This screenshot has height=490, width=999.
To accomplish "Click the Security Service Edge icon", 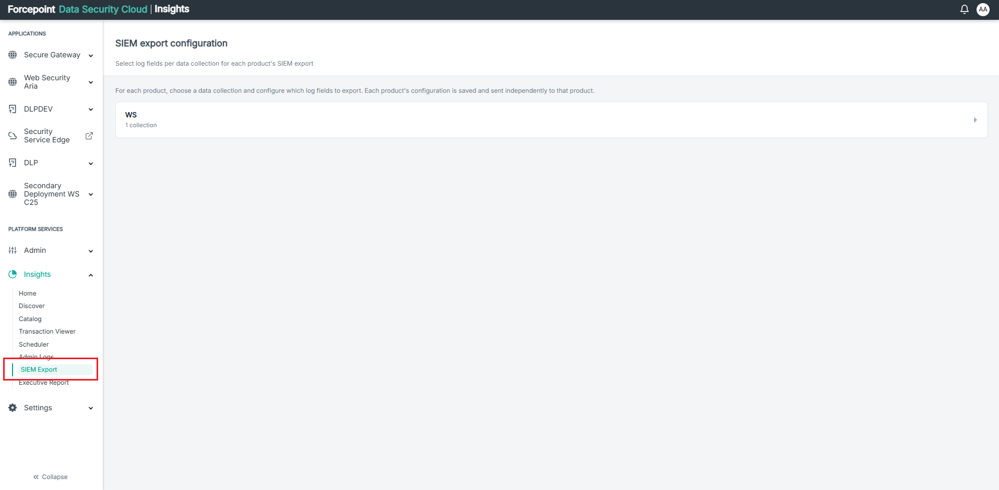I will pos(13,136).
